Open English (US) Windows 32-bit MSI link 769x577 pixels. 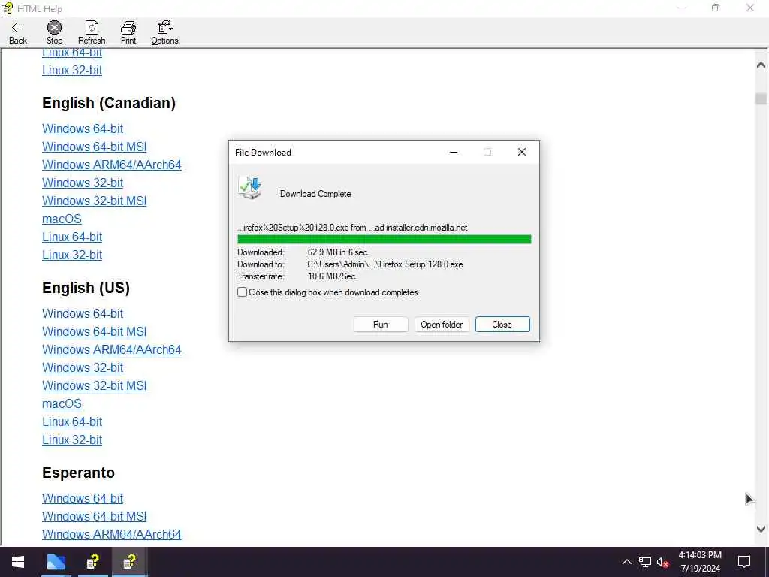(x=94, y=385)
